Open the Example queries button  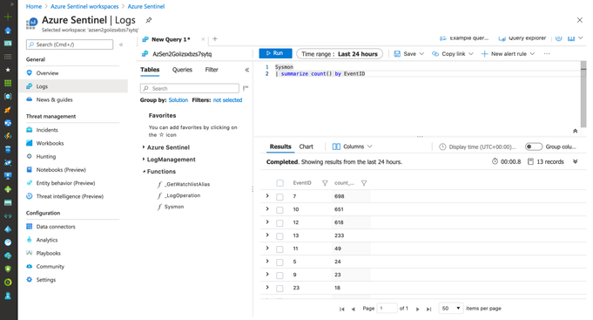464,38
